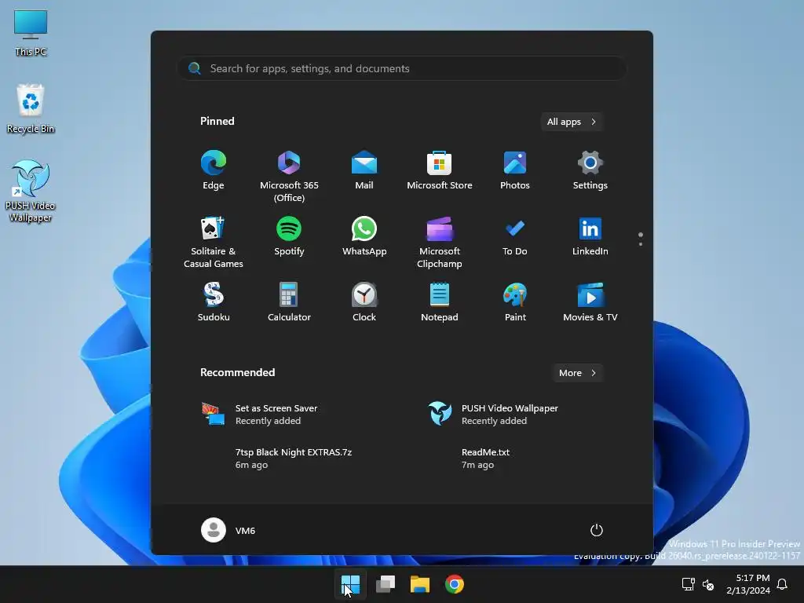Launch WhatsApp from pinned apps
This screenshot has width=804, height=603.
point(364,237)
